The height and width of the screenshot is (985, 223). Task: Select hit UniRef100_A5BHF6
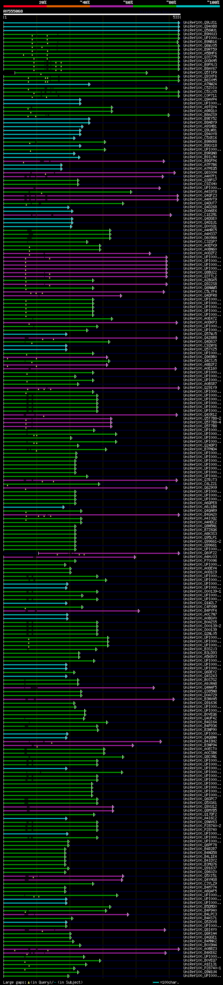tap(200, 53)
